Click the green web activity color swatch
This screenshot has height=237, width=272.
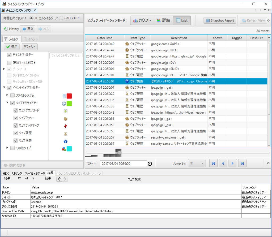(69, 104)
